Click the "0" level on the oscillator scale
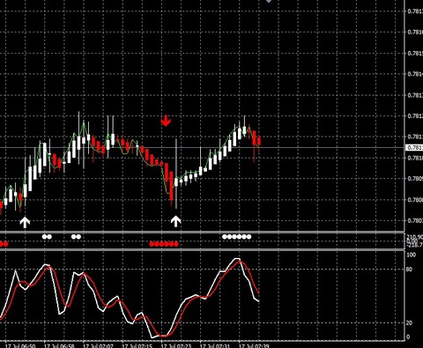Image resolution: width=423 pixels, height=348 pixels. click(408, 337)
